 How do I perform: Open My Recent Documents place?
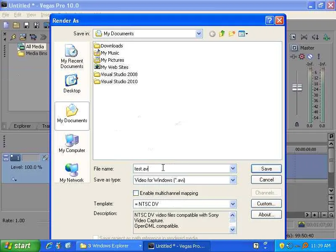(72, 56)
